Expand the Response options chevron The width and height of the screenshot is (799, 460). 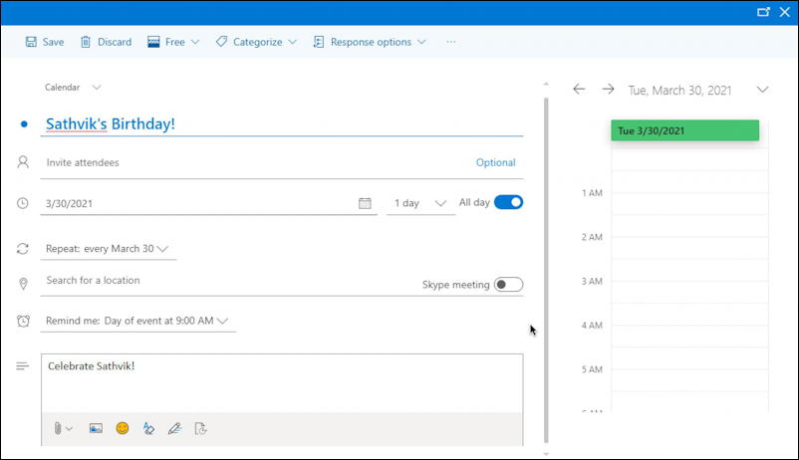coord(421,42)
